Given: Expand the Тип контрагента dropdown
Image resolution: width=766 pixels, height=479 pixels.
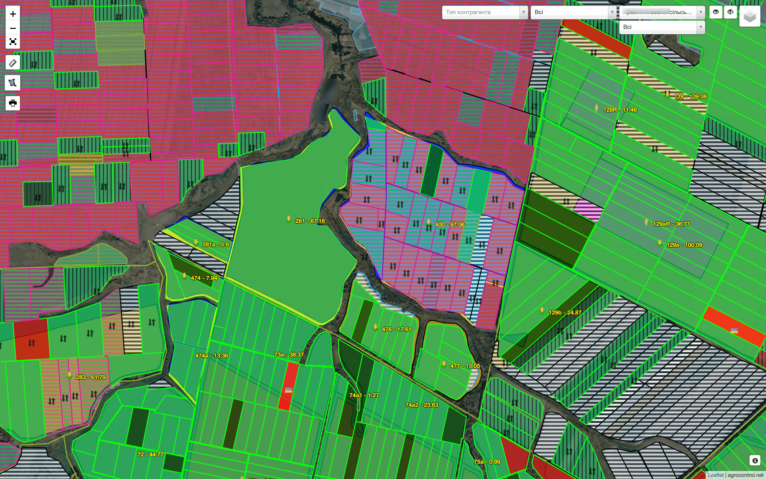Looking at the screenshot, I should (x=485, y=12).
